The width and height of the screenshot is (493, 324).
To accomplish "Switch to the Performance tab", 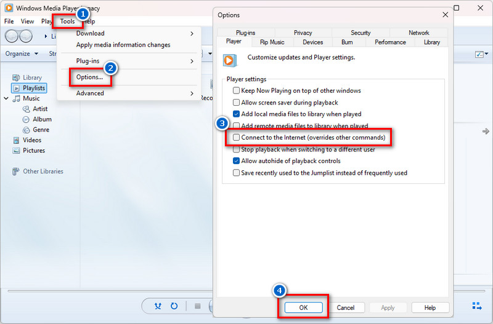I will pyautogui.click(x=390, y=42).
